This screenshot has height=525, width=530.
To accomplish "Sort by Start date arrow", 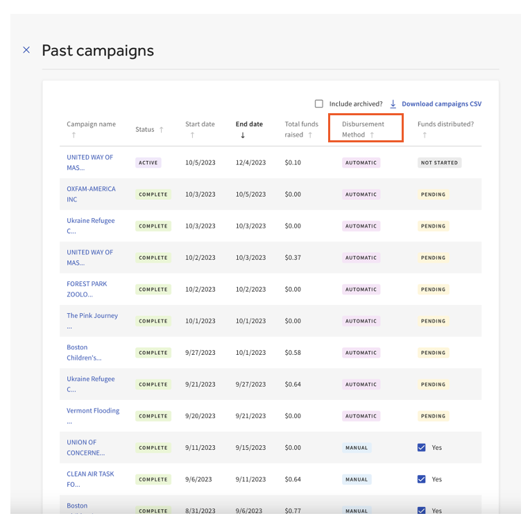I will pos(192,135).
